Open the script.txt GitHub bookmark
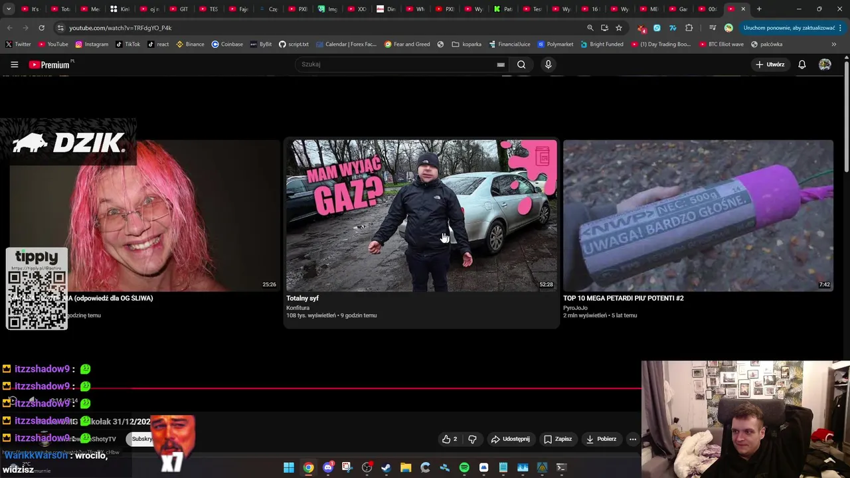The height and width of the screenshot is (478, 850). [x=294, y=44]
